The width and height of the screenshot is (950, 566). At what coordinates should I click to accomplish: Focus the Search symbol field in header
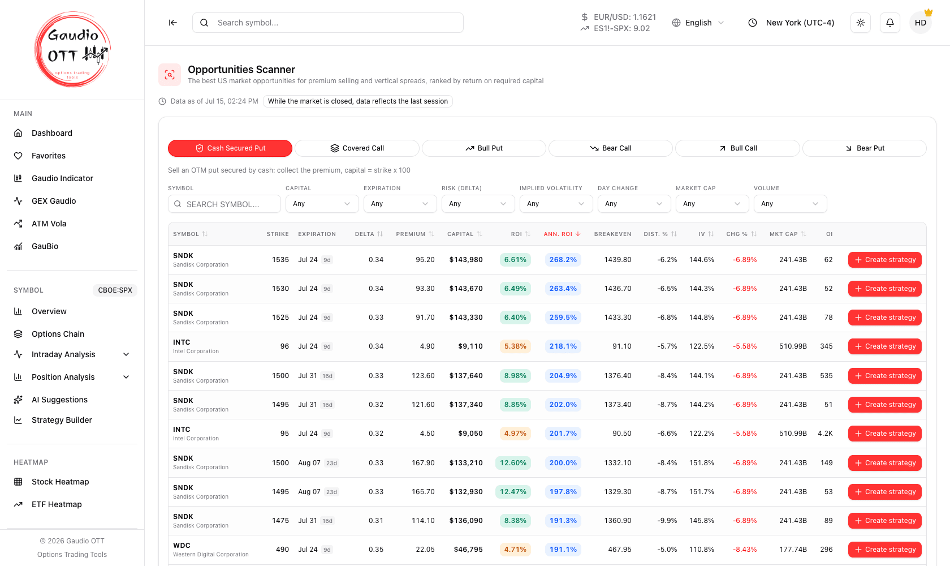[328, 23]
